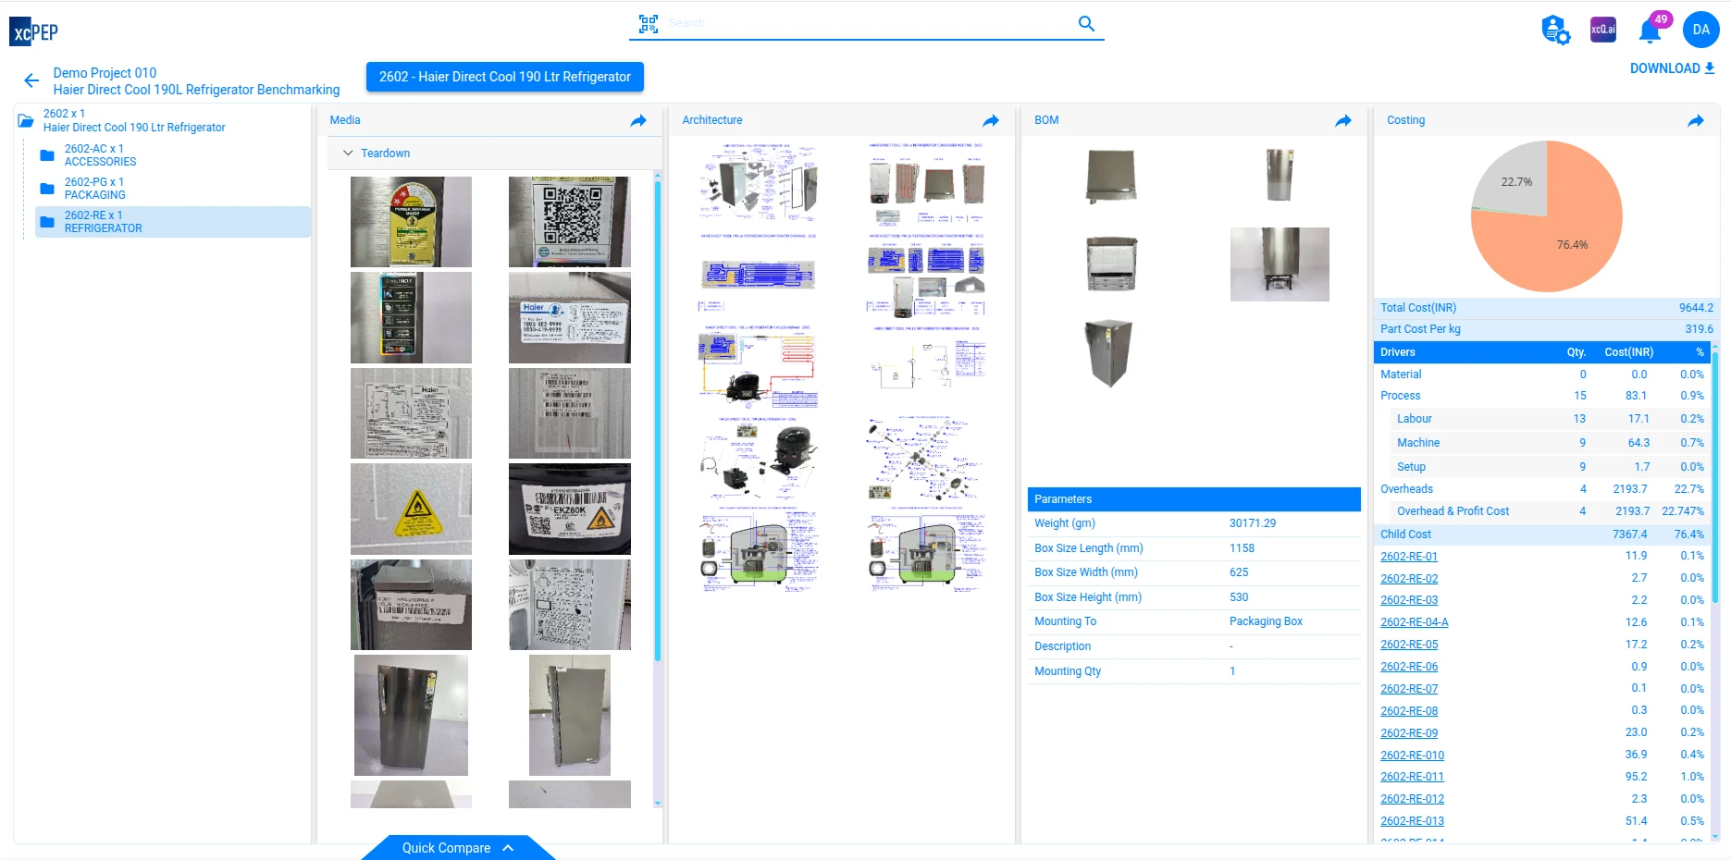The image size is (1731, 860).
Task: Open Architecture panel using its share arrow
Action: (991, 120)
